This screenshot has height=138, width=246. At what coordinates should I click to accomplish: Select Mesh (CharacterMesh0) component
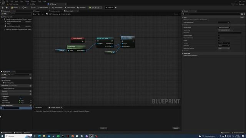(13, 26)
